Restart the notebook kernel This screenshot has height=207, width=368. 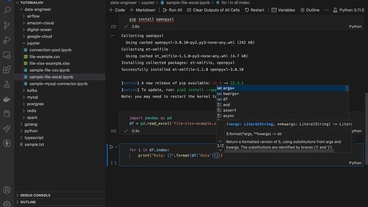(x=254, y=10)
